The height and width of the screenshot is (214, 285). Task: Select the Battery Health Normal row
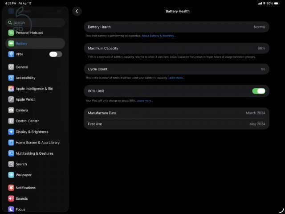click(176, 27)
